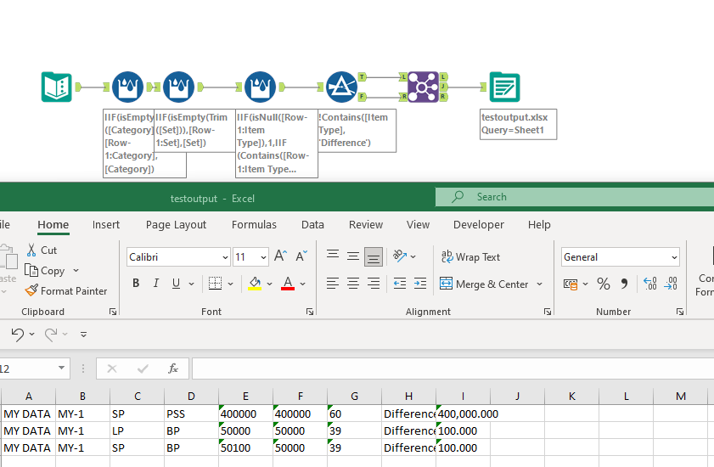Click the purple Join tool icon

pos(422,87)
